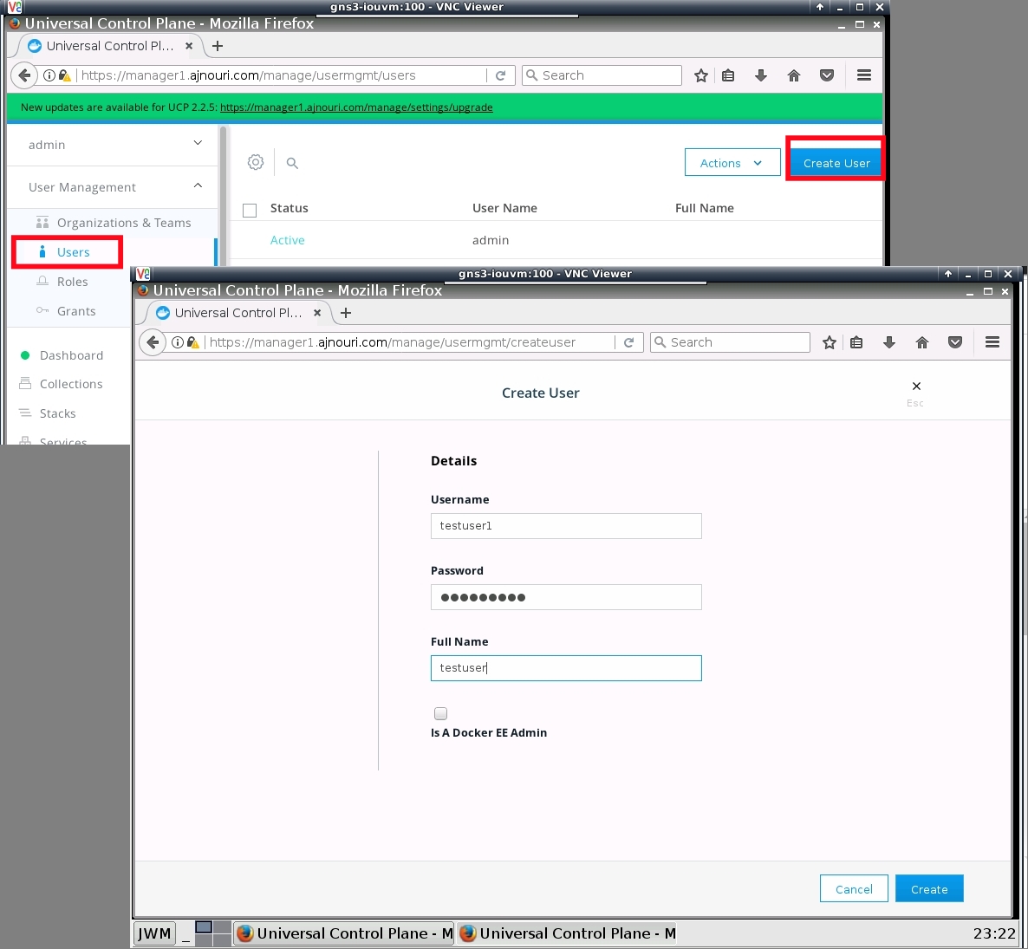Screen dimensions: 1028x949
Task: Bookmark star in the users window toolbar
Action: pos(701,75)
